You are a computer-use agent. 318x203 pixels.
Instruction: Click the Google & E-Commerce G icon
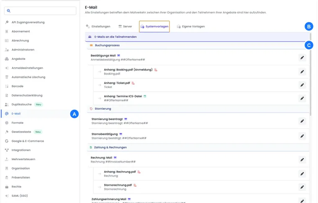click(x=7, y=141)
